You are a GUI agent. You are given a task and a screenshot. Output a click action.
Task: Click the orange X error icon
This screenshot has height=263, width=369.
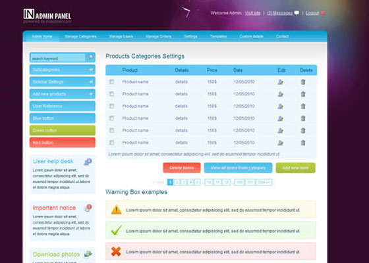click(x=116, y=251)
